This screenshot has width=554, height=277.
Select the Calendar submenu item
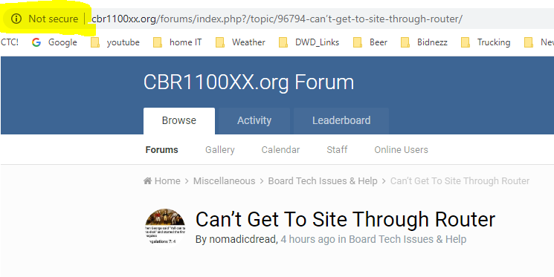[x=280, y=149]
